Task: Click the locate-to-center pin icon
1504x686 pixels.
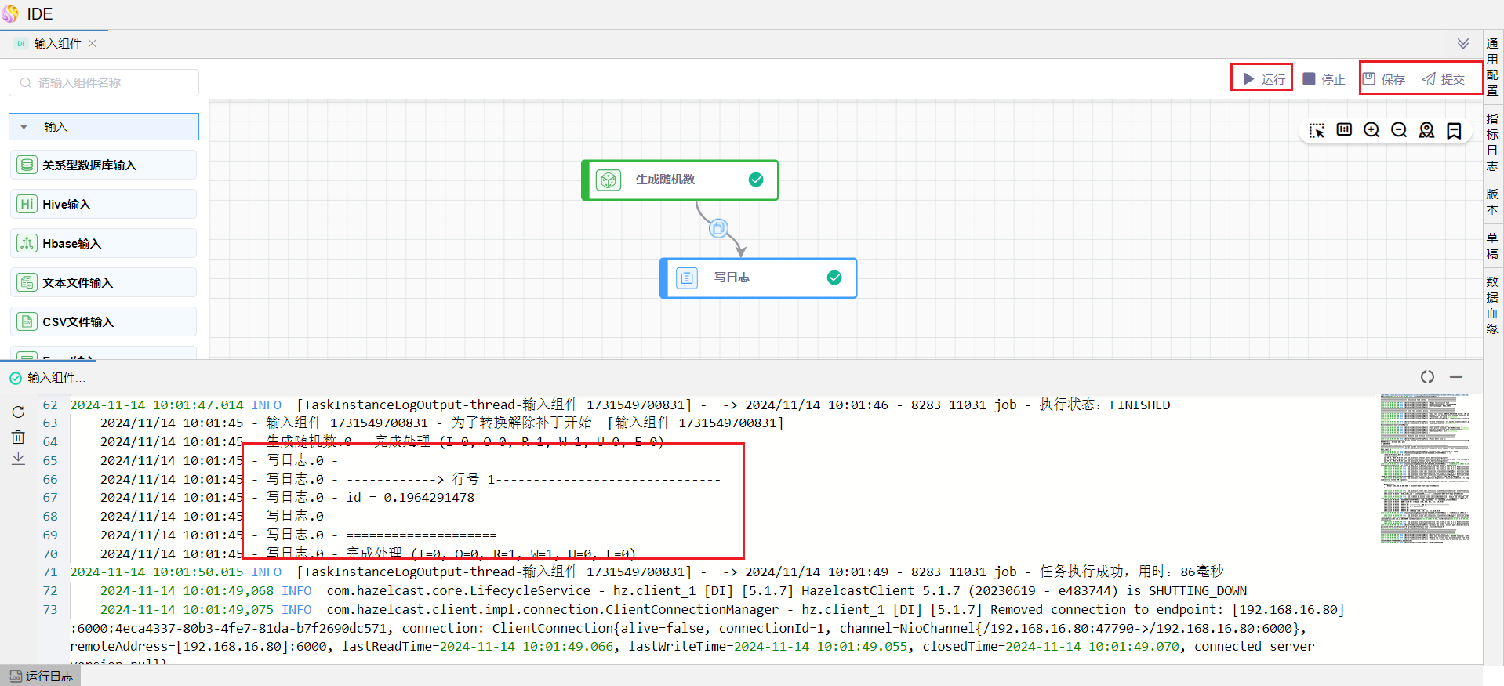Action: coord(1426,130)
